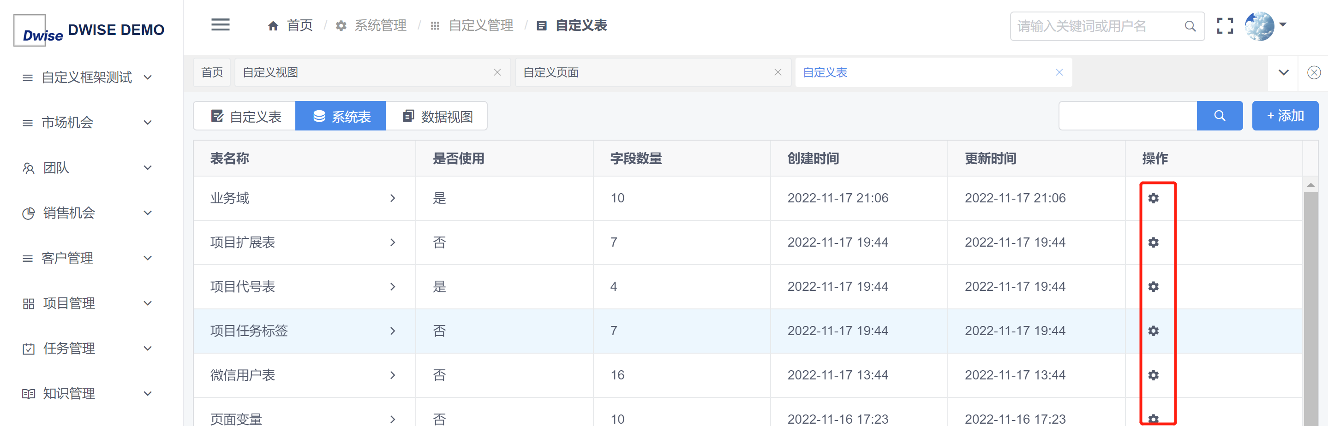
Task: Click the magnifier in the top keyword search
Action: (1190, 26)
